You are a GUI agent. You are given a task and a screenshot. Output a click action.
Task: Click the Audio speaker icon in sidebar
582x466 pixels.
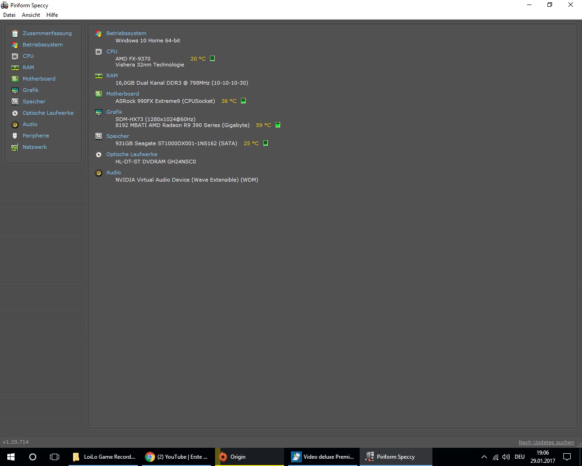point(15,124)
